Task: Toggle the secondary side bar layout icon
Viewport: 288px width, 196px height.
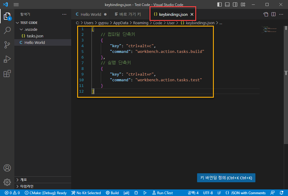Action: [235, 4]
